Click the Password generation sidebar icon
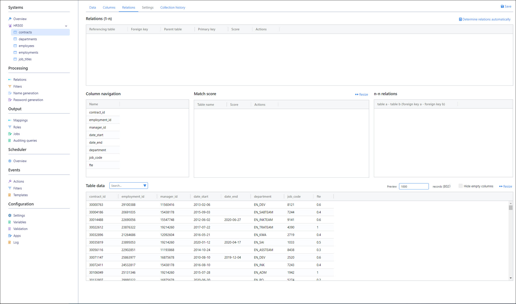516x304 pixels. (x=10, y=100)
